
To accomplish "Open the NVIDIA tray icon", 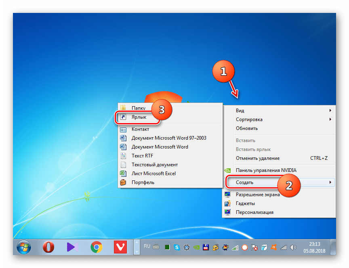I will click(196, 247).
